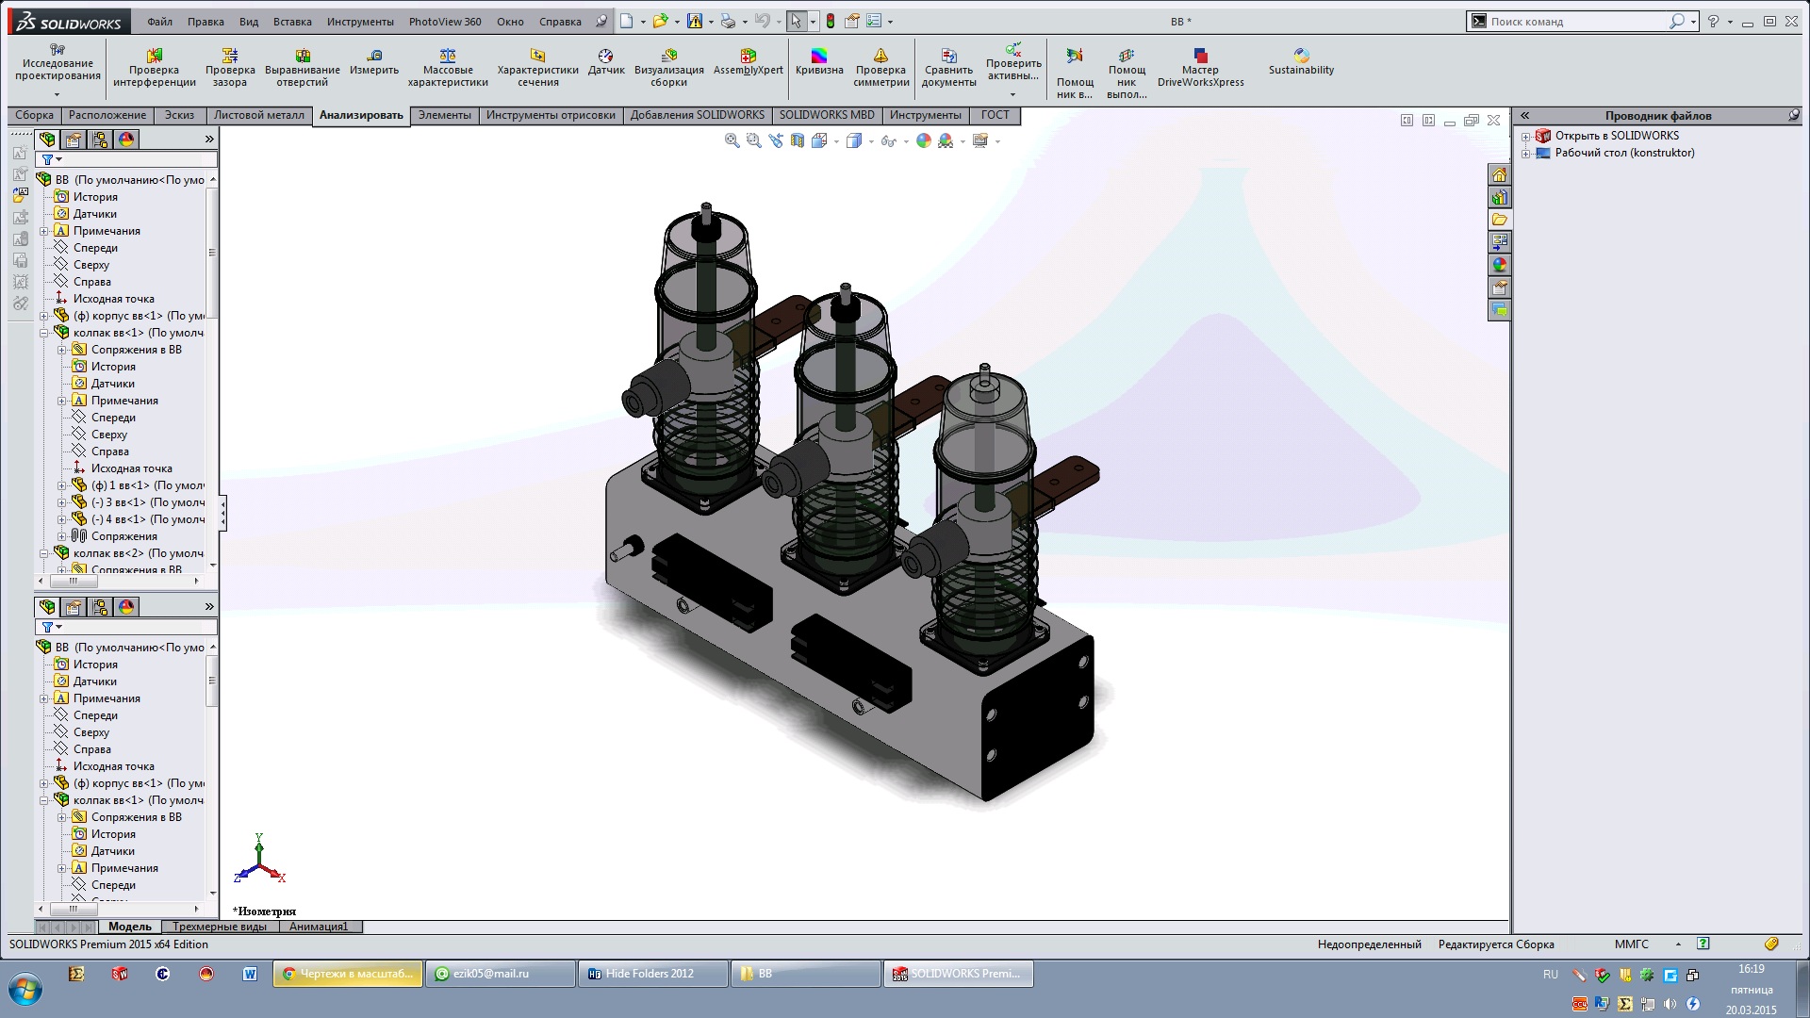The width and height of the screenshot is (1810, 1018).
Task: Click the Open file folder icon
Action: (660, 21)
